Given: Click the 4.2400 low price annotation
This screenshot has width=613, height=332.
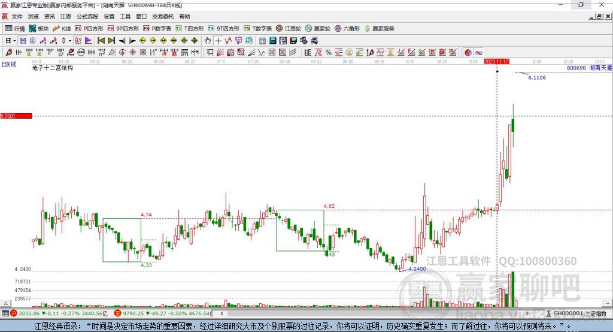Looking at the screenshot, I should click(417, 269).
